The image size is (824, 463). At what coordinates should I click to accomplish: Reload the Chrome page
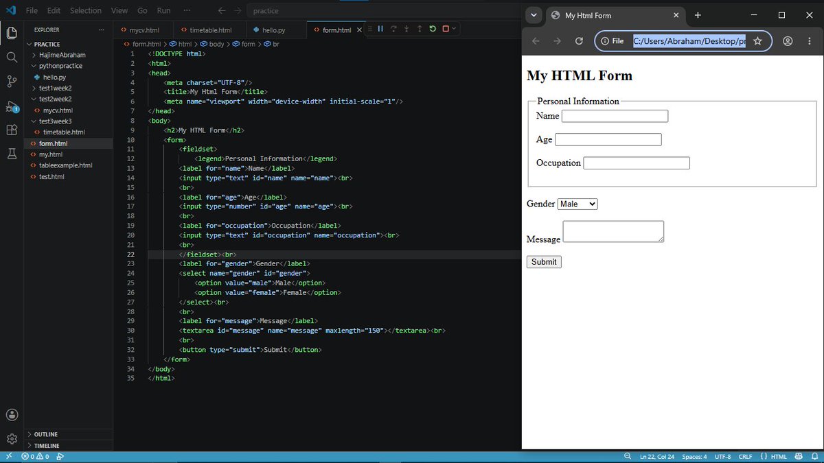pos(579,41)
